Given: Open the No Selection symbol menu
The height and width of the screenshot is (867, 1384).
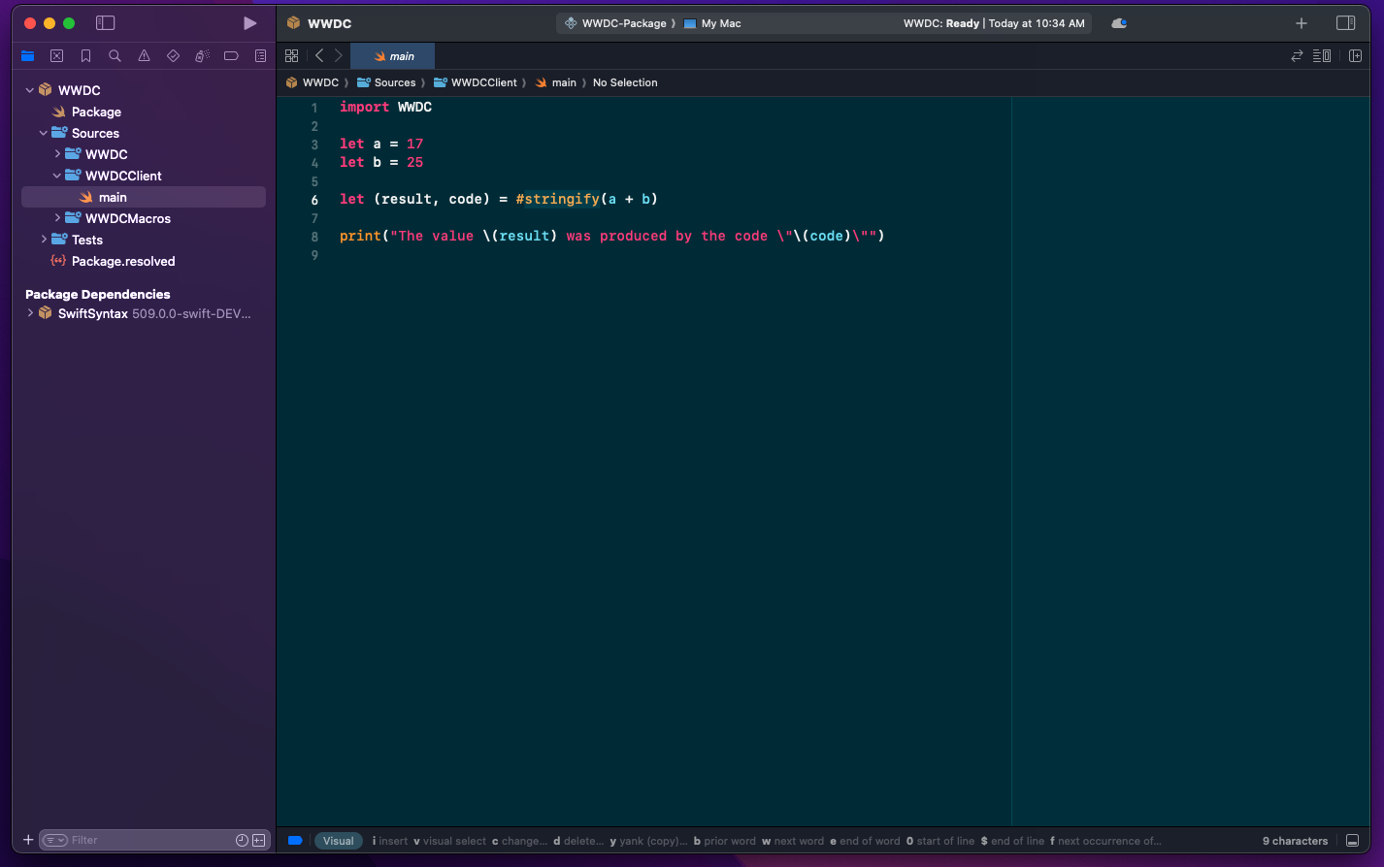Looking at the screenshot, I should pos(625,82).
